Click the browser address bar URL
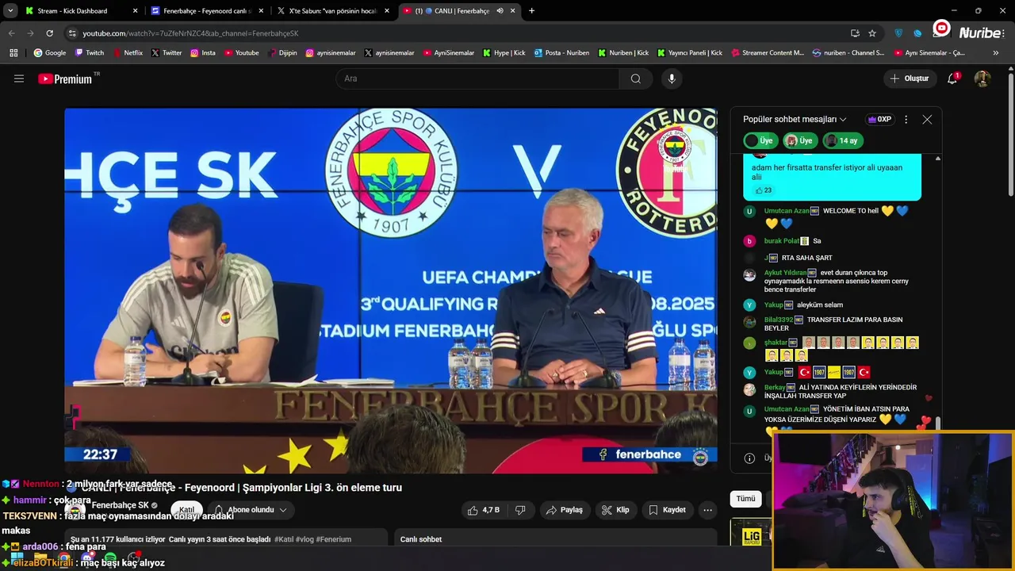Viewport: 1015px width, 571px height. 190,33
